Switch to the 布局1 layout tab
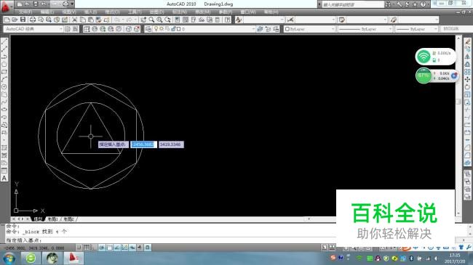 click(53, 219)
